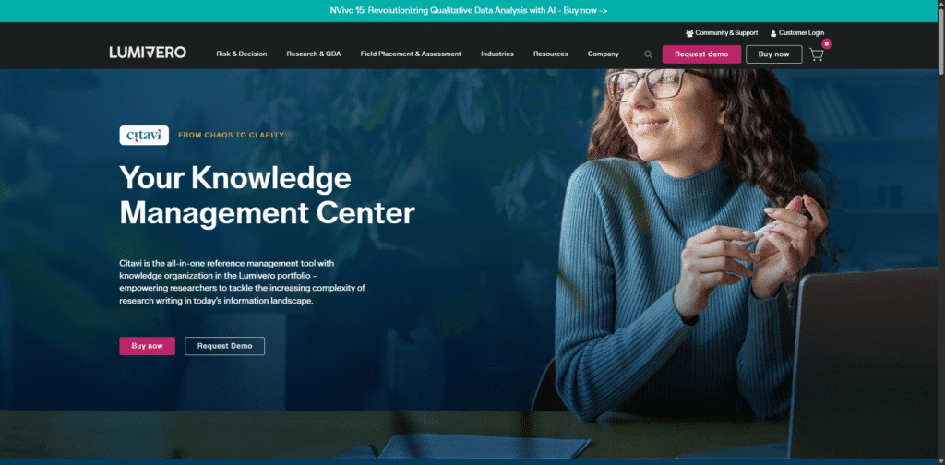Click the Customer Login link

(802, 33)
